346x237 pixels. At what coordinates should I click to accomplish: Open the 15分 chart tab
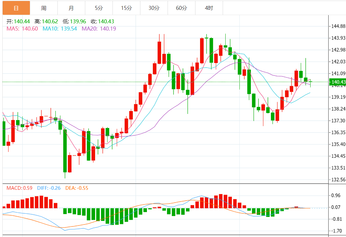coord(127,8)
